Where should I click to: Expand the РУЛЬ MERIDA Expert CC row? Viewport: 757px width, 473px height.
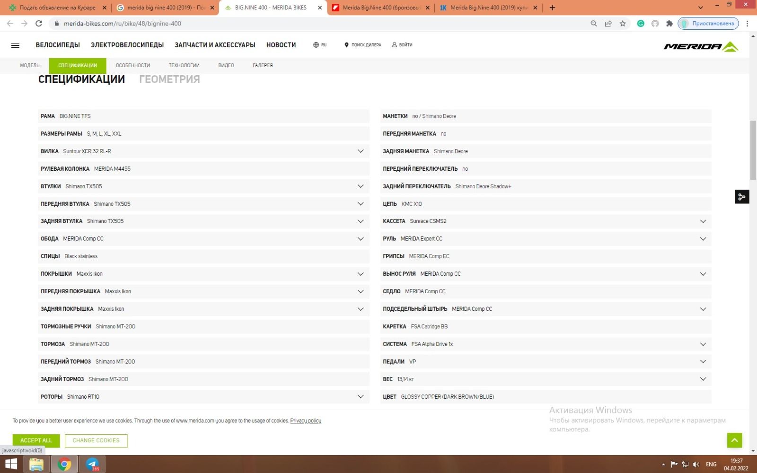546,239
